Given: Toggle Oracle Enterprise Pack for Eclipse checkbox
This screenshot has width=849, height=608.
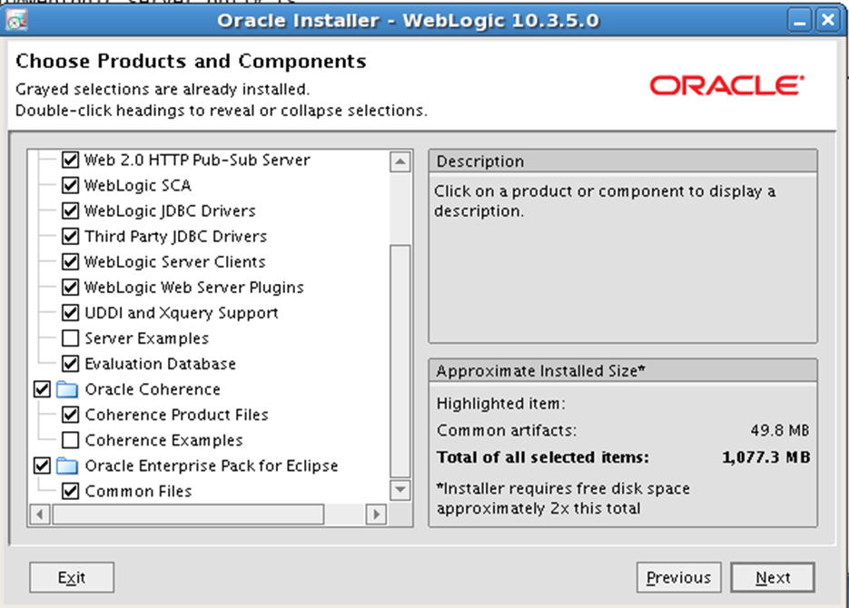Looking at the screenshot, I should (x=42, y=466).
